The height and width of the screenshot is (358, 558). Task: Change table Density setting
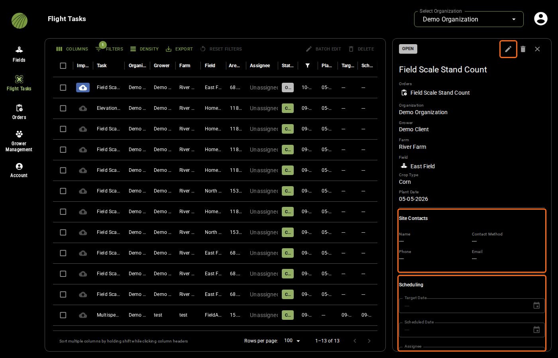[144, 49]
